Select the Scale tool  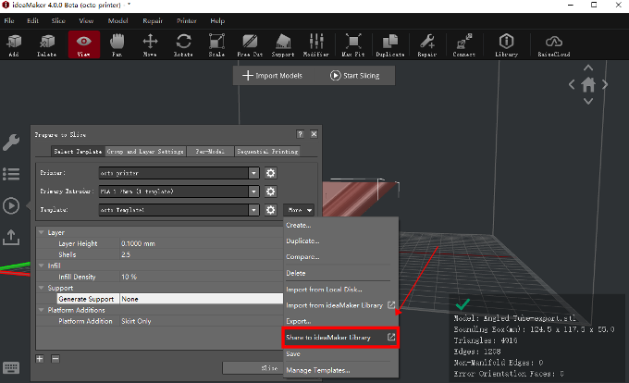(x=216, y=45)
